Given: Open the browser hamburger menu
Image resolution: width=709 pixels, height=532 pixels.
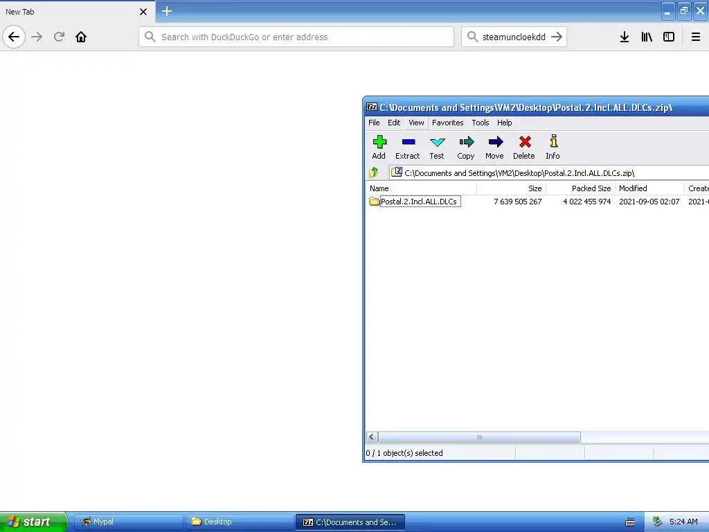Looking at the screenshot, I should click(x=696, y=37).
